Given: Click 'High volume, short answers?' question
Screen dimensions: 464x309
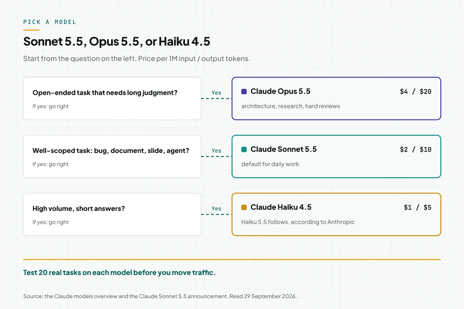Looking at the screenshot, I should click(79, 209).
